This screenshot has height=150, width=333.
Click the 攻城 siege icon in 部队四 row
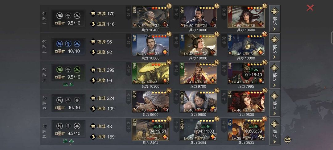point(93,98)
